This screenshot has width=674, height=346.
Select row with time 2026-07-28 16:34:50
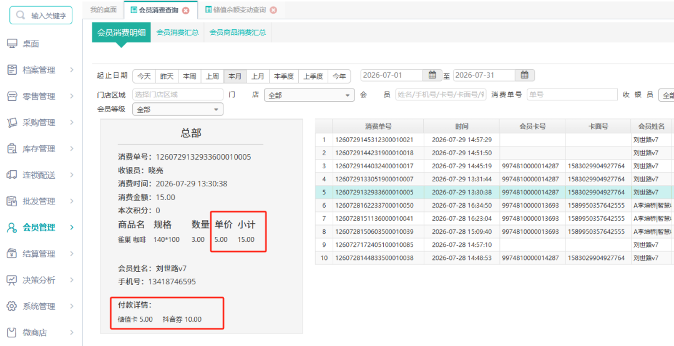494,206
